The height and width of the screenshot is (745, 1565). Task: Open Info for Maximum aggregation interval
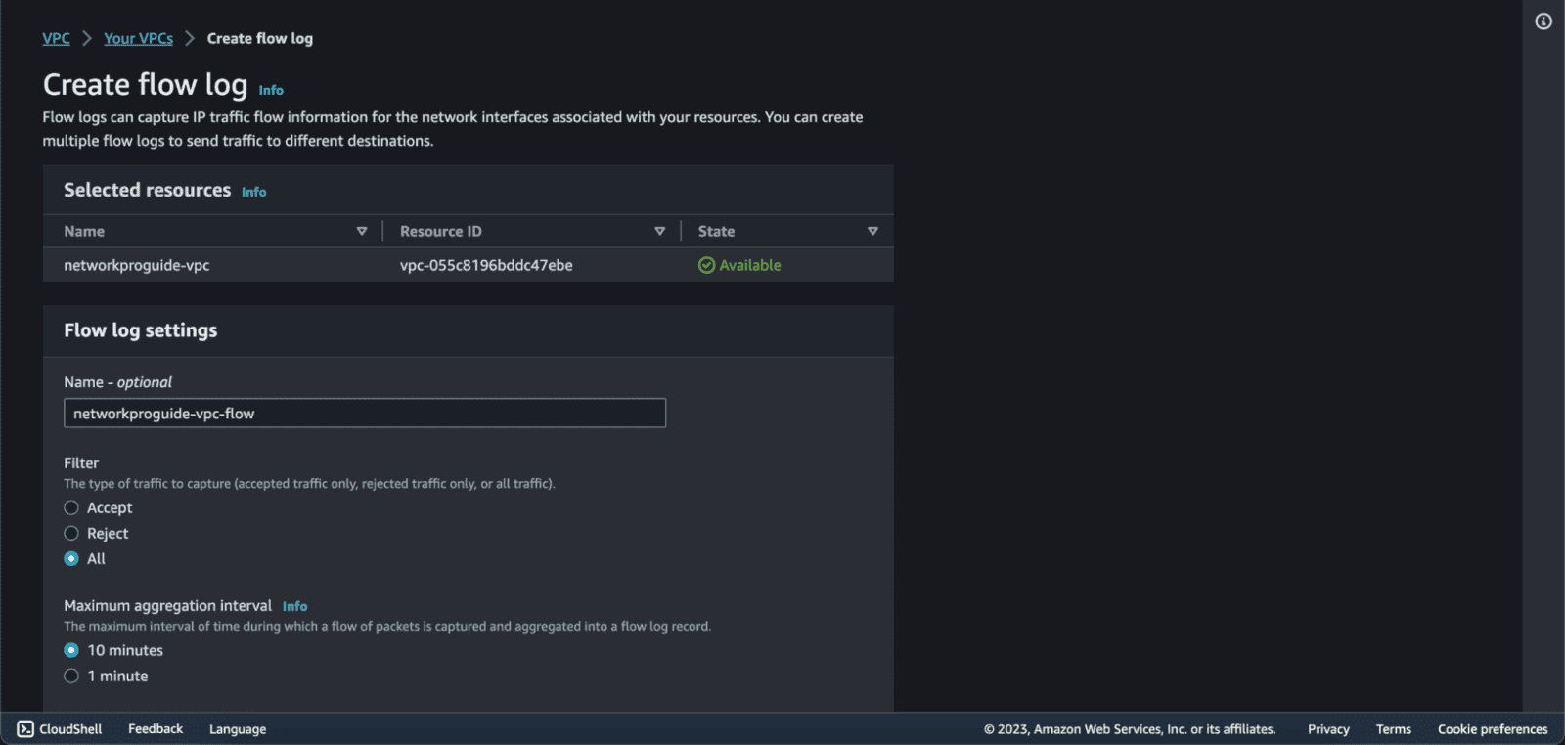pos(294,606)
